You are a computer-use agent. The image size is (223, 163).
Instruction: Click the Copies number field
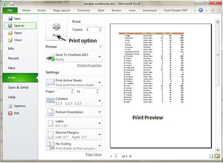[92, 29]
